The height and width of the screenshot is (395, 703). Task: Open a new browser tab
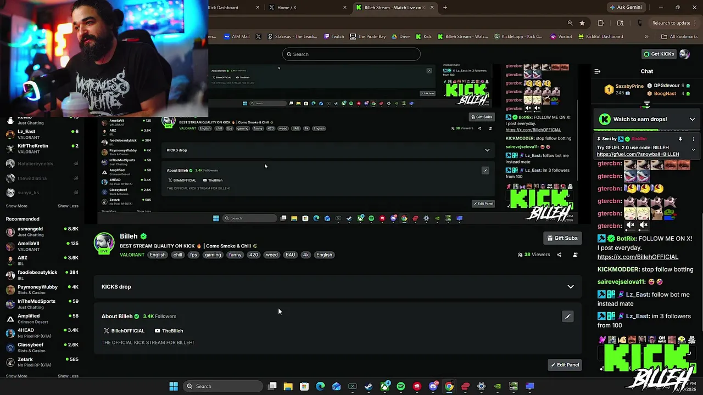point(445,8)
